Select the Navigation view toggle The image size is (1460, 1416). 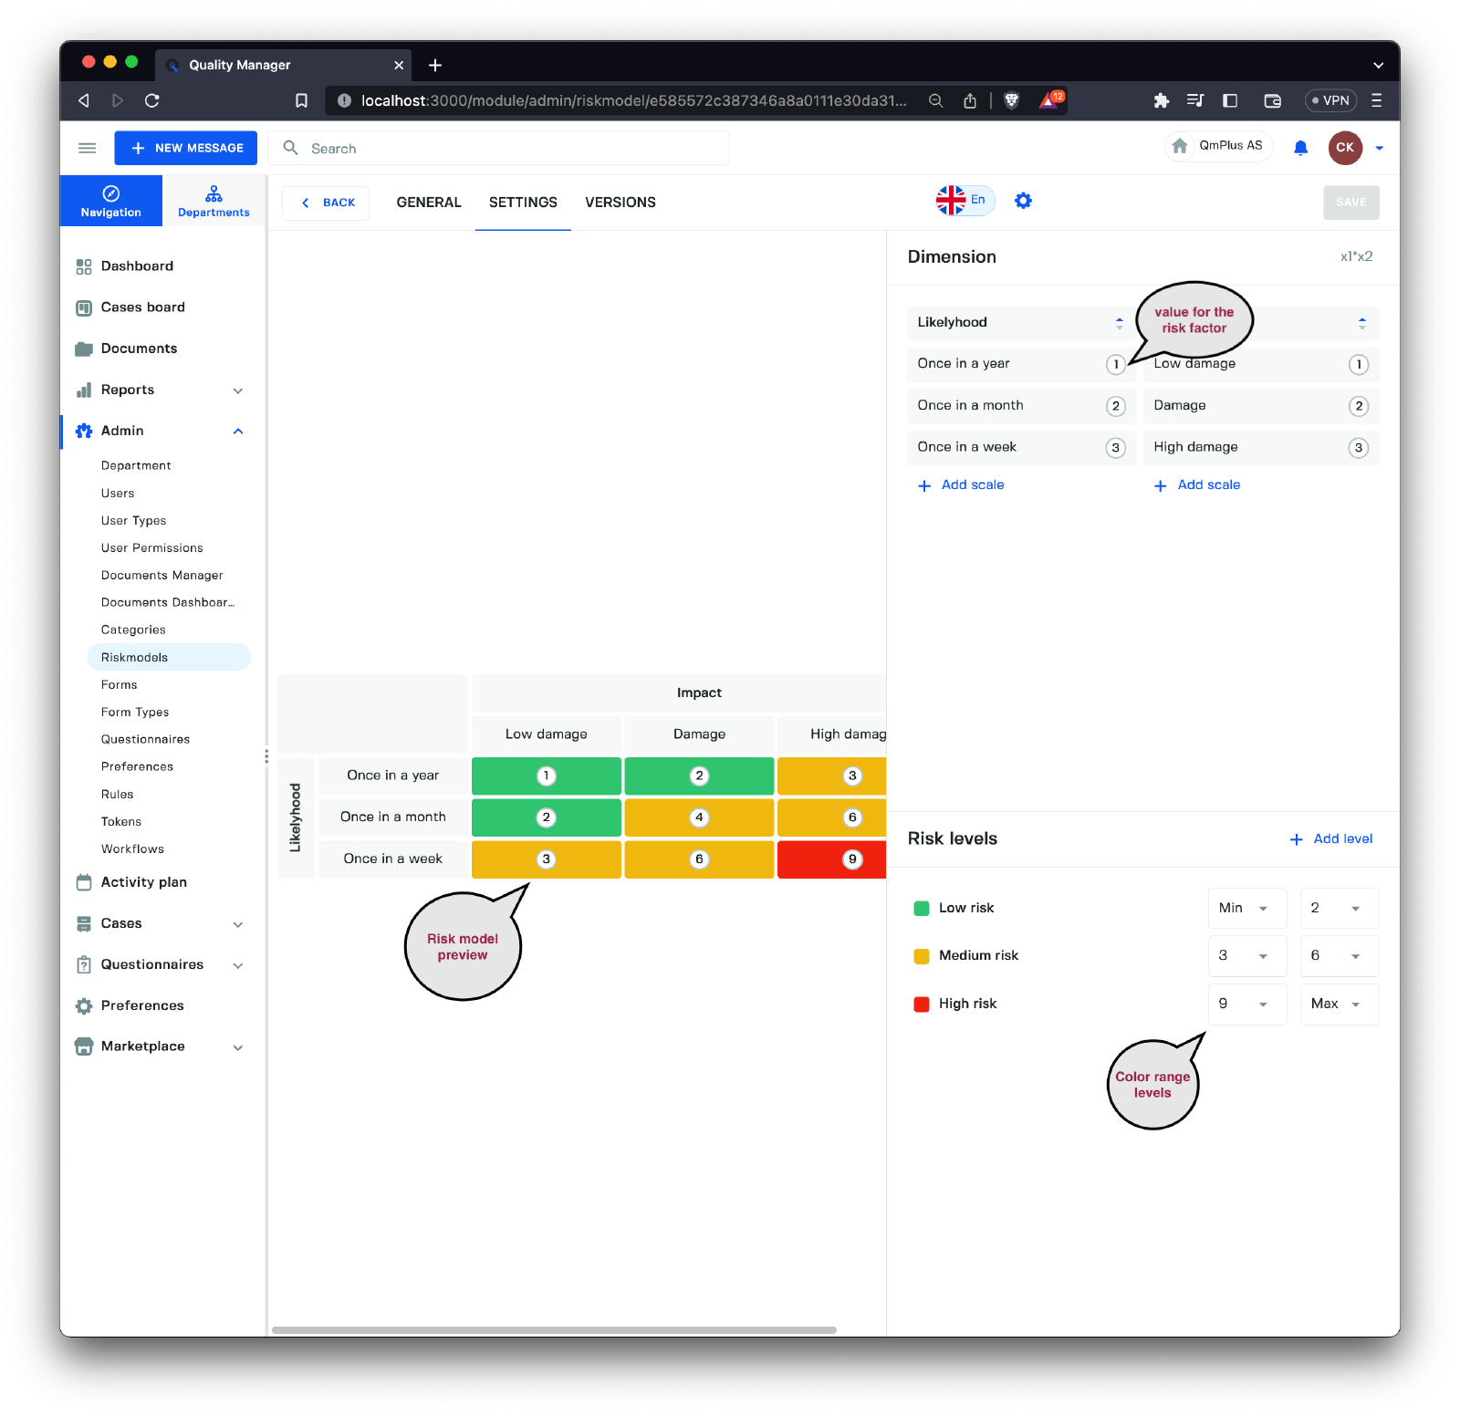coord(111,202)
